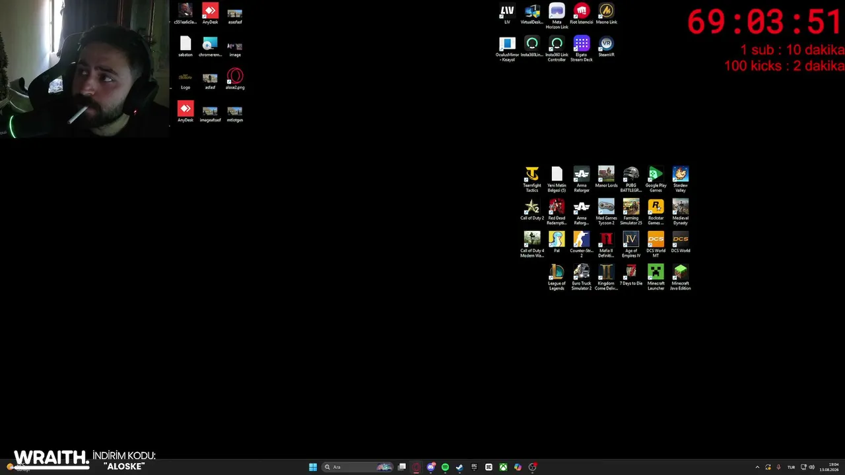Select the Stardew Valley shortcut
Image resolution: width=845 pixels, height=475 pixels.
point(681,179)
